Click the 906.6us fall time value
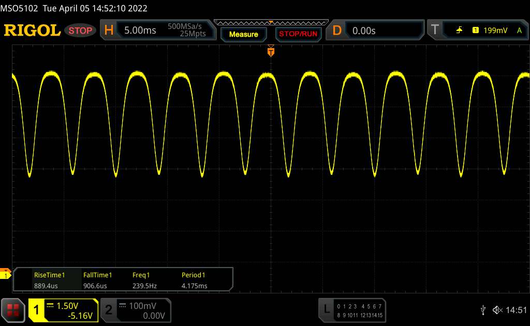 (x=95, y=286)
